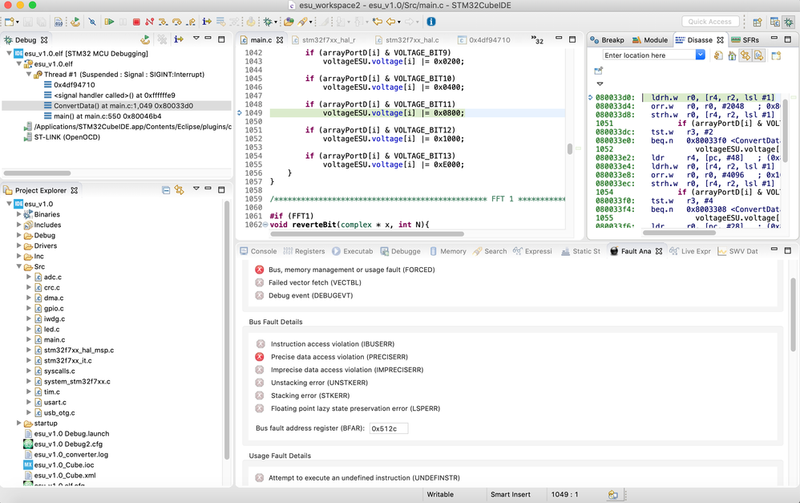Click the Step Into toolbar icon
This screenshot has width=800, height=503.
[x=164, y=22]
